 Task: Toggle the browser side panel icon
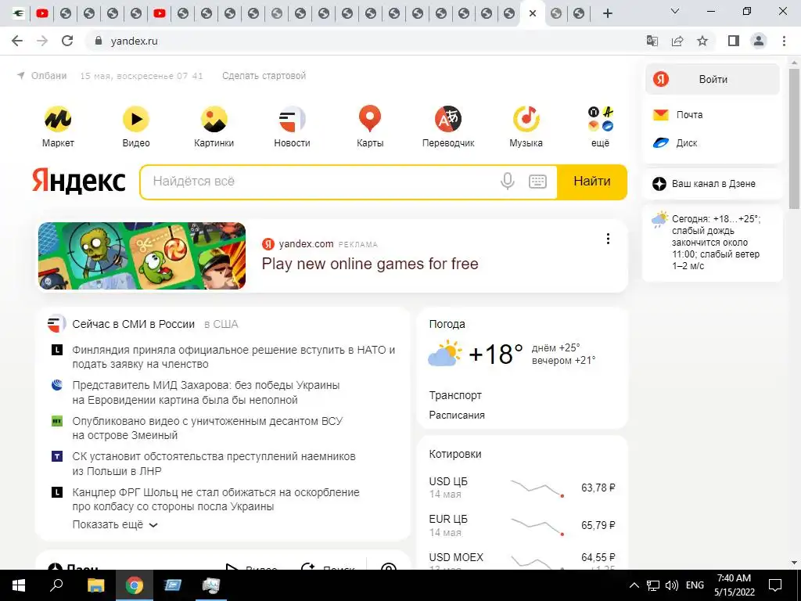(x=734, y=41)
